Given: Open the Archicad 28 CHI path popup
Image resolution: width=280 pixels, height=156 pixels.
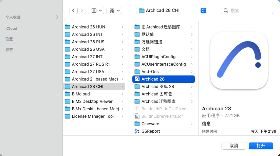Looking at the screenshot, I should point(171,10).
